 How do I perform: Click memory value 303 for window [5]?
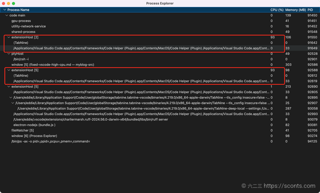[288, 65]
